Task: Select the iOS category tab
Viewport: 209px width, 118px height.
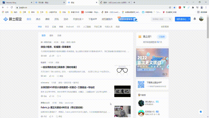Action: pyautogui.click(x=78, y=27)
